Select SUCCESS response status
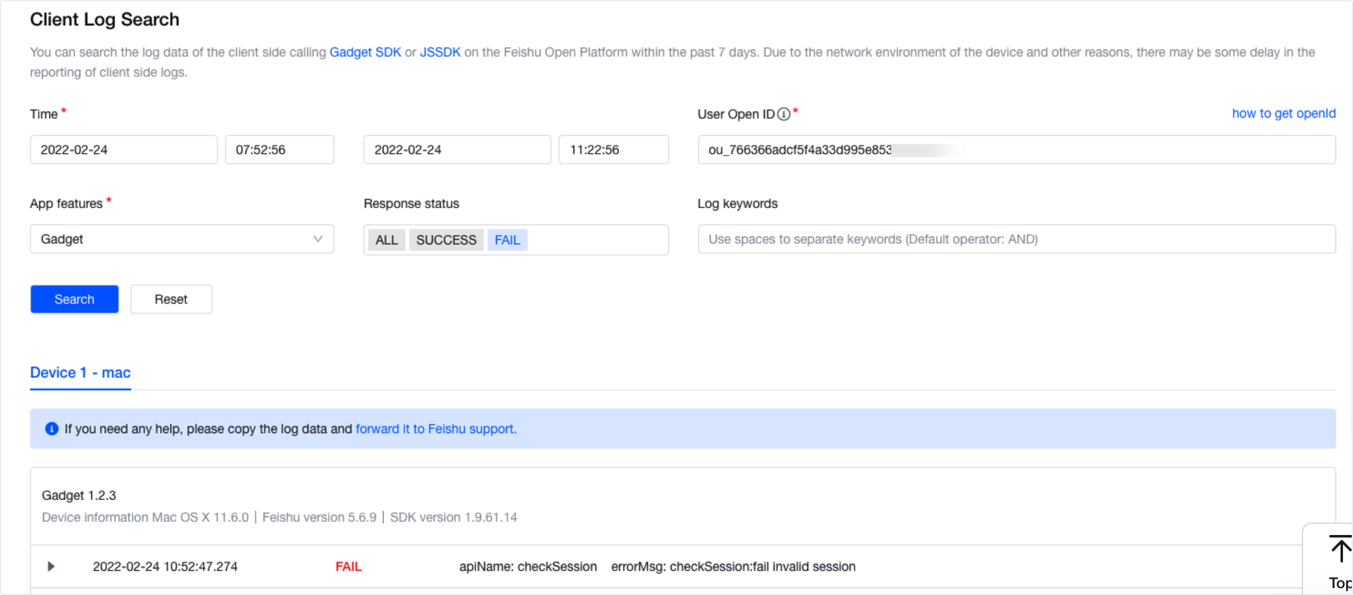Viewport: 1353px width, 595px height. [446, 240]
